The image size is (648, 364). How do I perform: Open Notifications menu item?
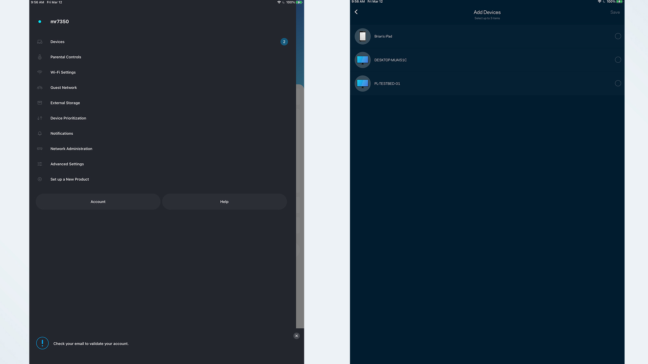tap(162, 133)
